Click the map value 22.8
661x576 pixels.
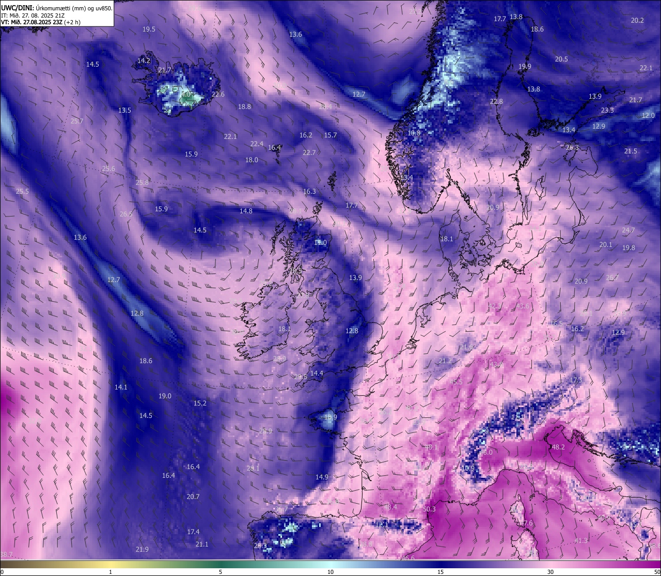(x=496, y=102)
